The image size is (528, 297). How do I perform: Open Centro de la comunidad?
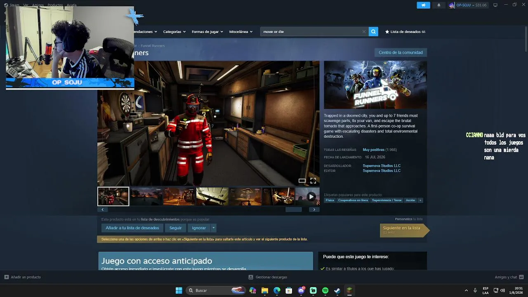(401, 52)
